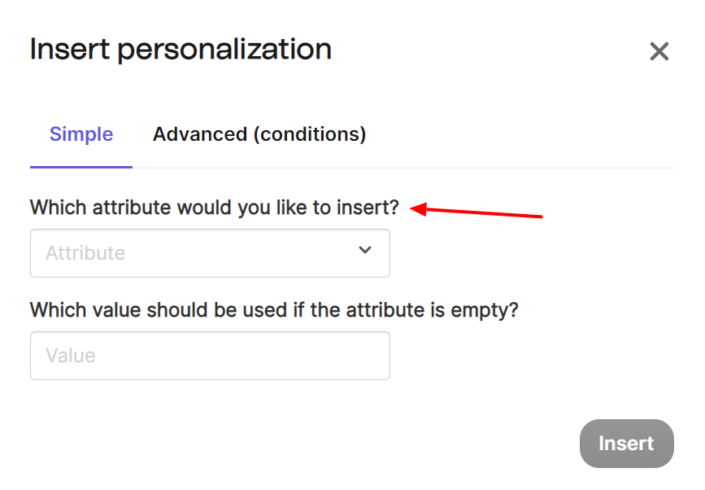Expand the Attribute dropdown chevron

(365, 251)
